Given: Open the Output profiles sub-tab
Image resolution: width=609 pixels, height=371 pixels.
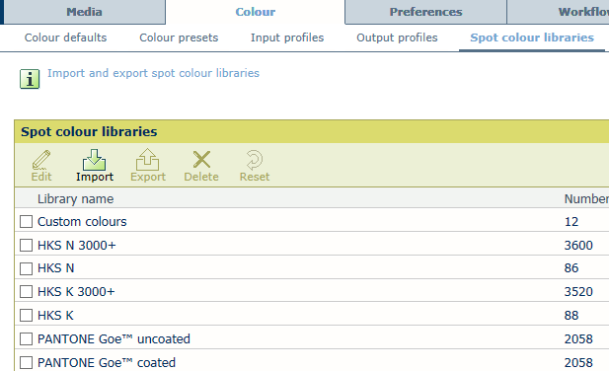Looking at the screenshot, I should [x=397, y=37].
